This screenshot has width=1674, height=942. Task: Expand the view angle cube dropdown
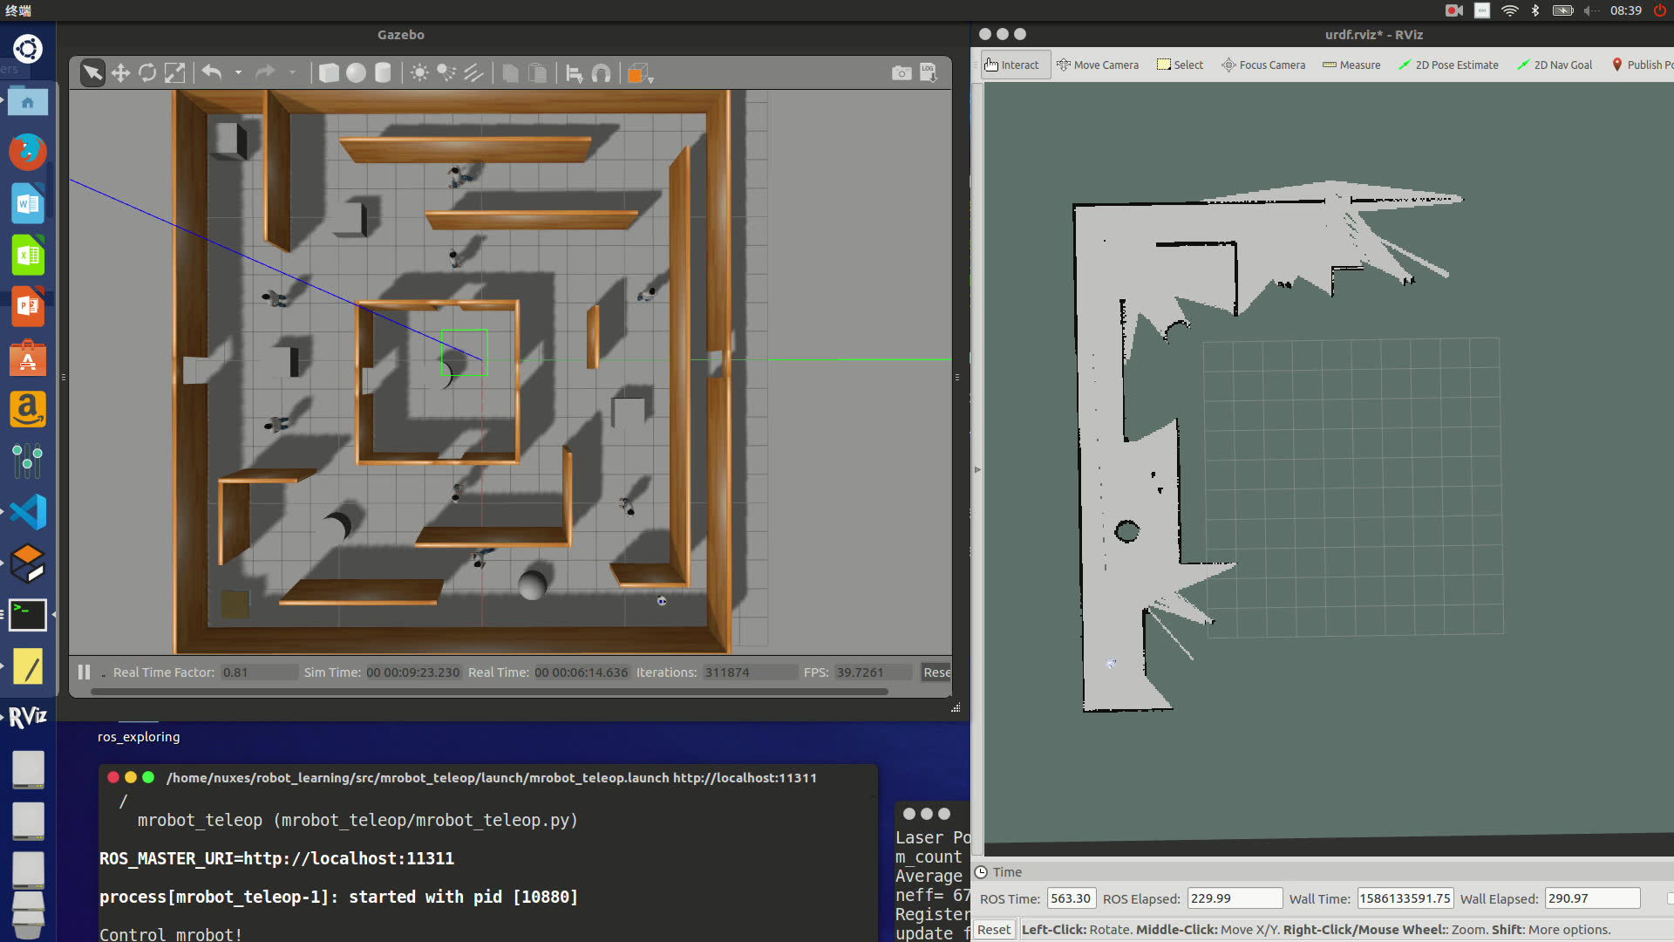[x=640, y=74]
